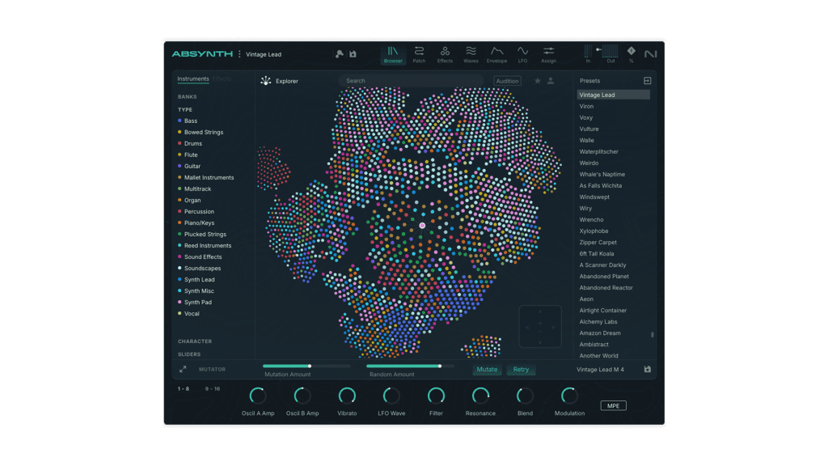
Task: Open the Effects page icon
Action: tap(445, 54)
